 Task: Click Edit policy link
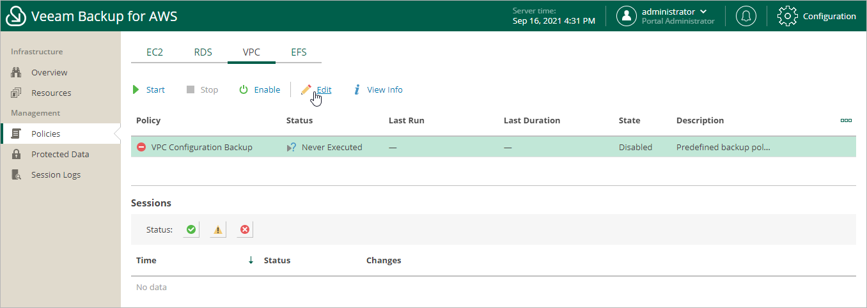324,90
